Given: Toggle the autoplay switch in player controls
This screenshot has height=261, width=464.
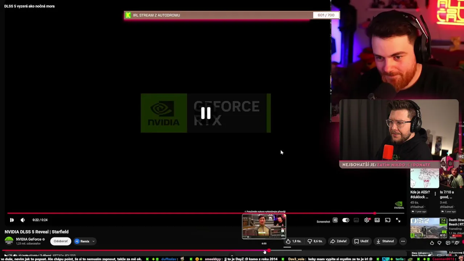Looking at the screenshot, I should [346, 220].
